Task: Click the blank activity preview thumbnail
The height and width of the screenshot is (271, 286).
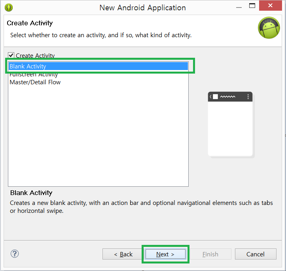Action: click(x=231, y=125)
